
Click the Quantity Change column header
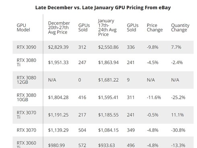[x=180, y=27]
